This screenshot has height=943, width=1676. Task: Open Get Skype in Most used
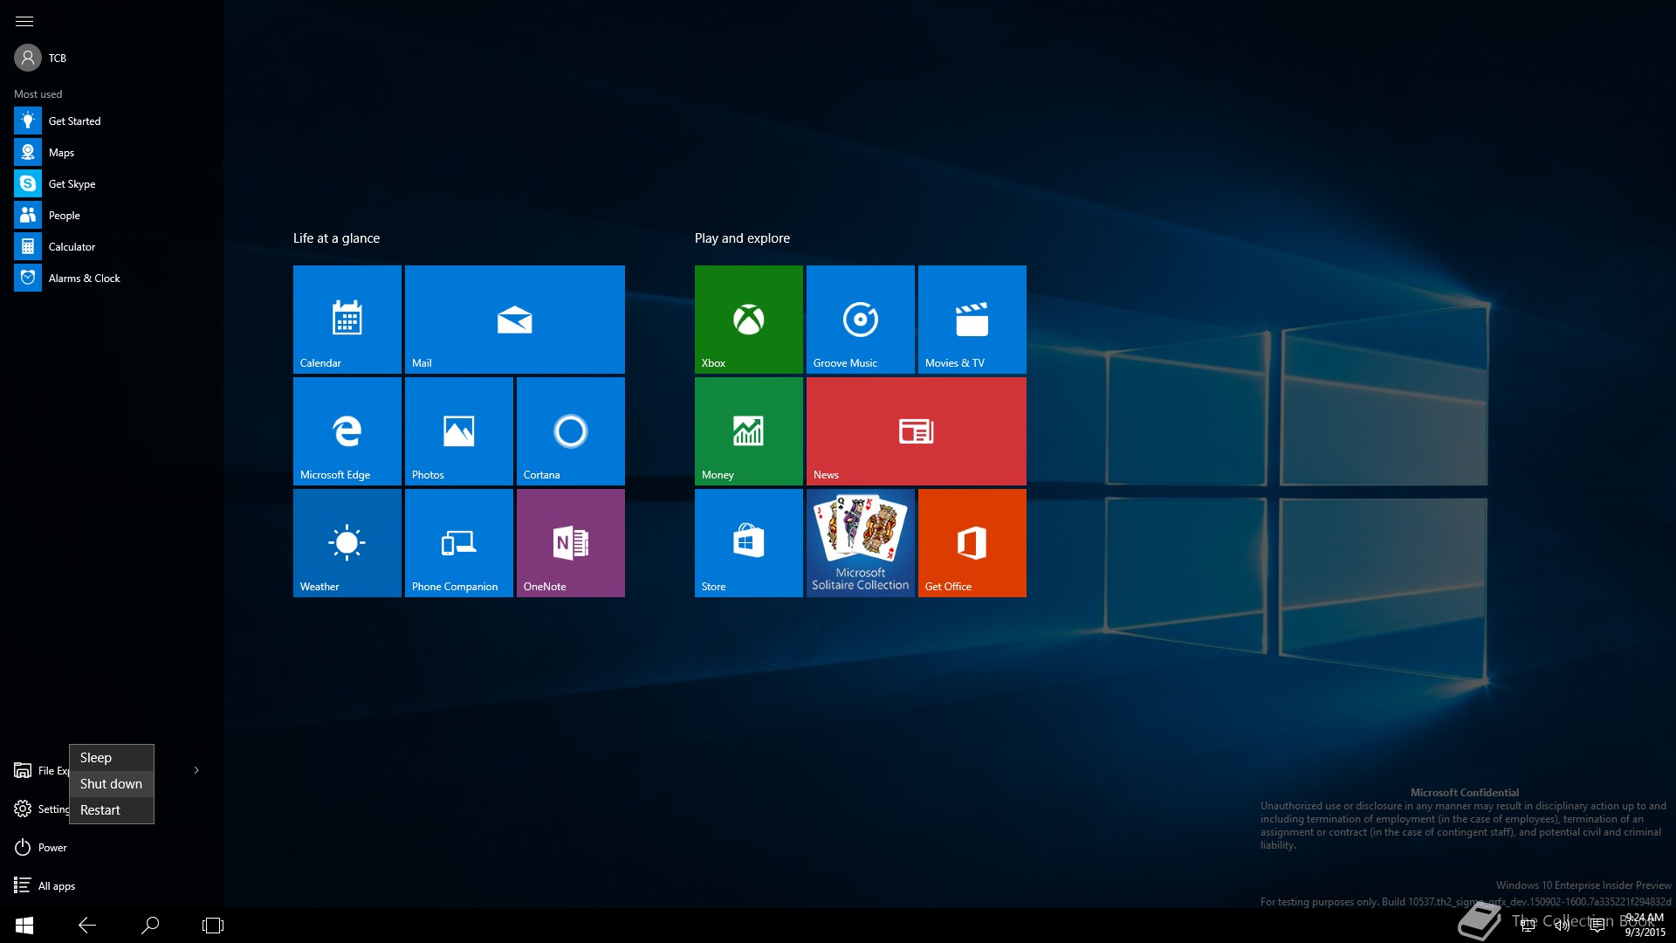coord(111,183)
